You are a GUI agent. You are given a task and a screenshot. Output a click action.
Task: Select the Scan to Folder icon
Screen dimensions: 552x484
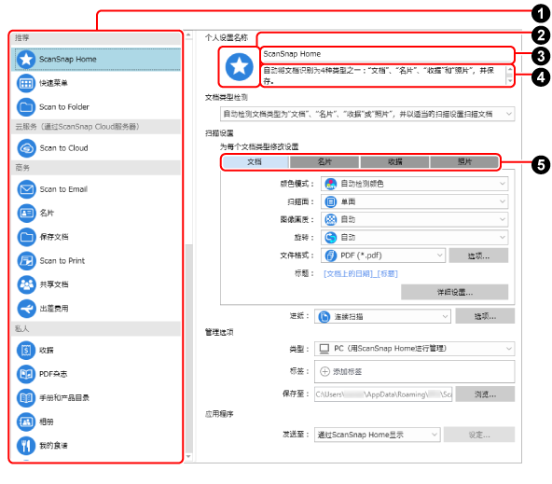tap(26, 107)
